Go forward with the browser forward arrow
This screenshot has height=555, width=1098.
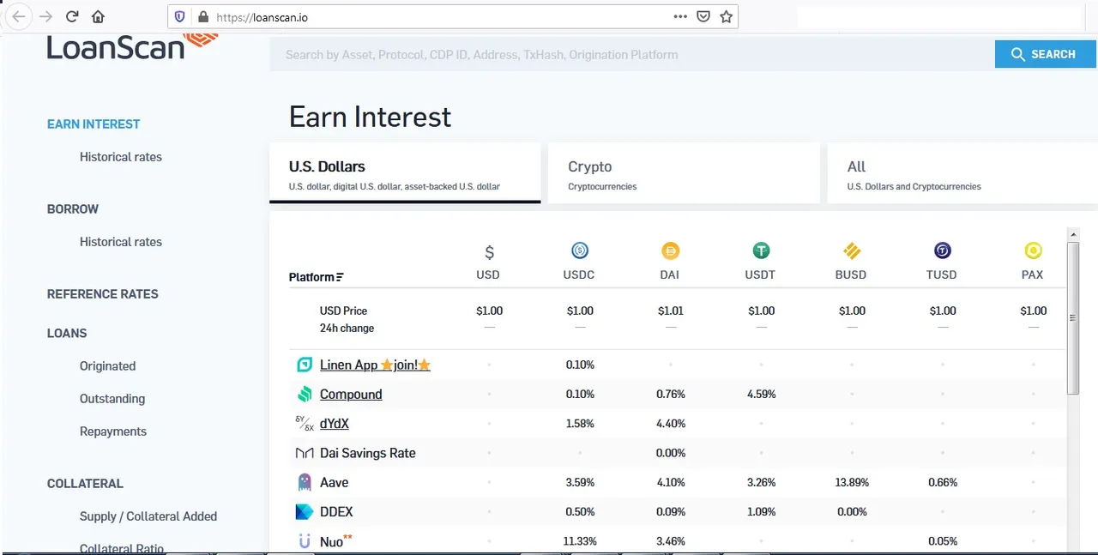45,16
